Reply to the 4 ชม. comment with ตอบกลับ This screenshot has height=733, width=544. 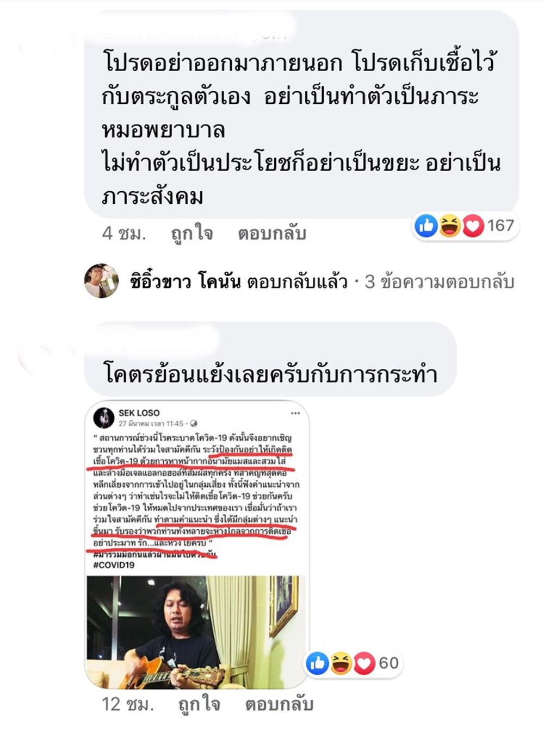click(272, 233)
